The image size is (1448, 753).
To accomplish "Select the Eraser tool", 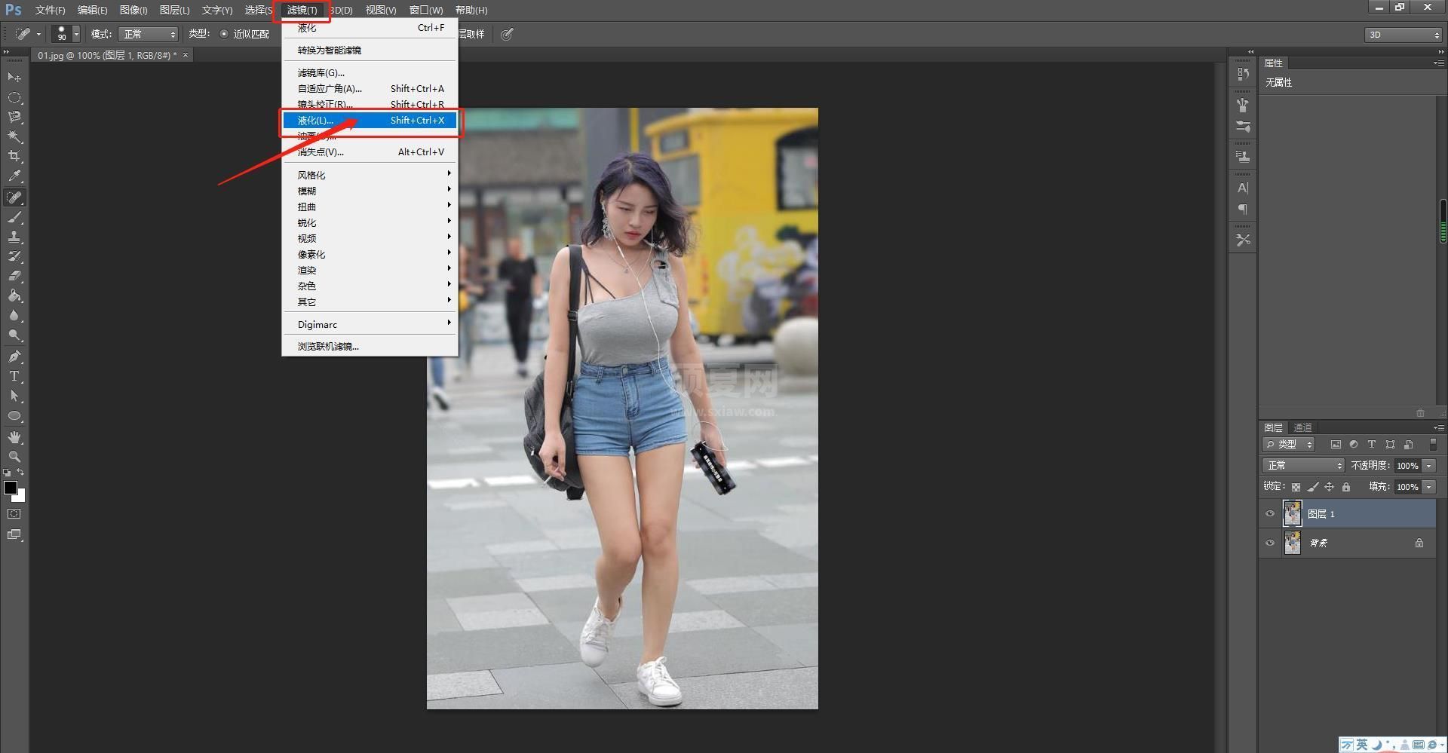I will click(x=14, y=276).
